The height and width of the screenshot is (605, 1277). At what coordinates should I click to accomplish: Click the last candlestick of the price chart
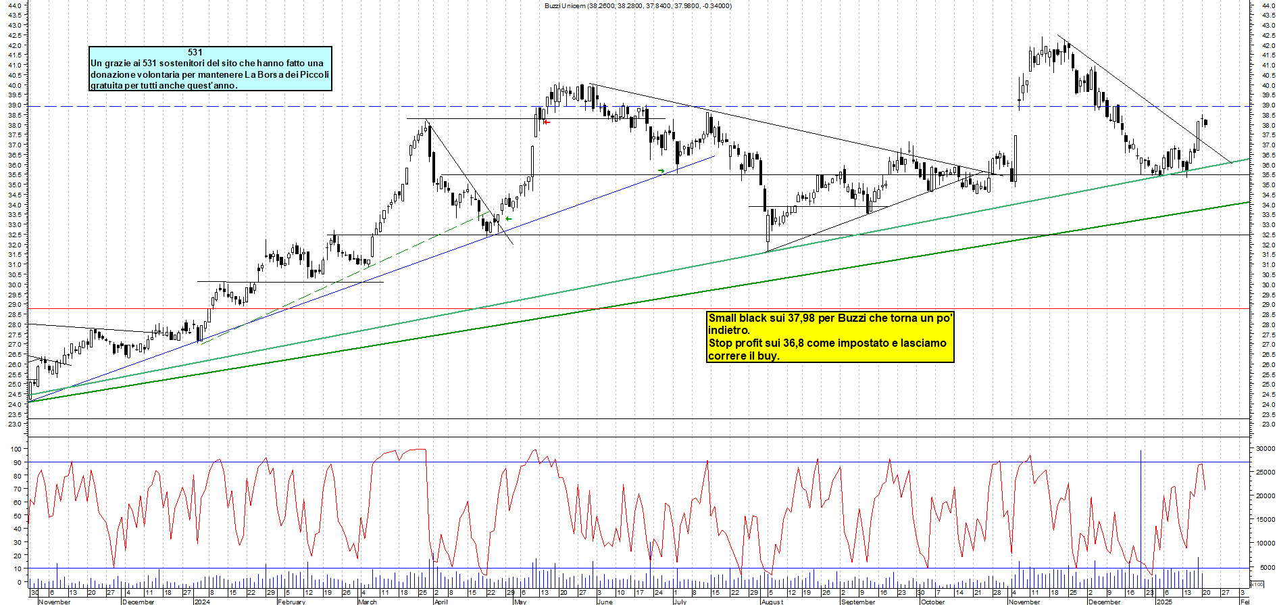(1205, 122)
